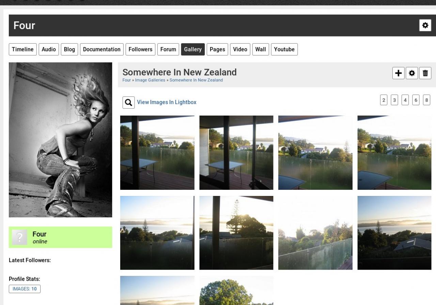Open View Images In Lightbox link
Screen dimensions: 436x305
[x=167, y=102]
